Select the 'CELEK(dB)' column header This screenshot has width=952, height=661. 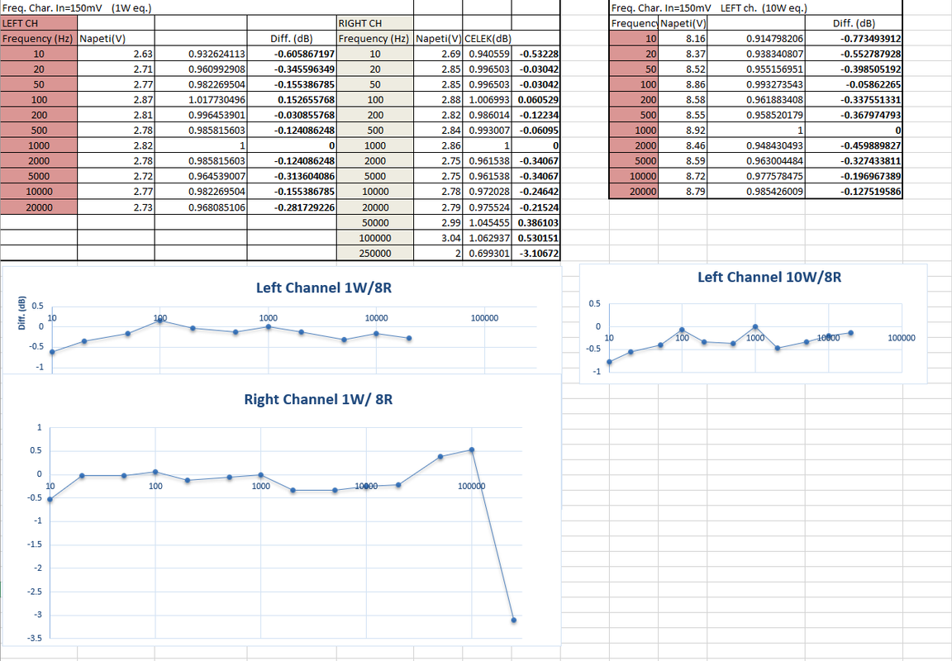(487, 39)
